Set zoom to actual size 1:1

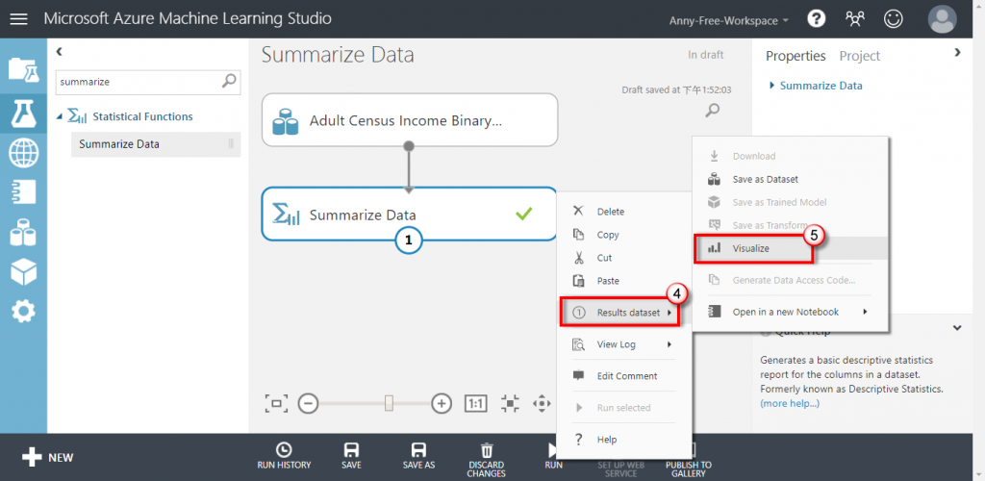tap(475, 403)
